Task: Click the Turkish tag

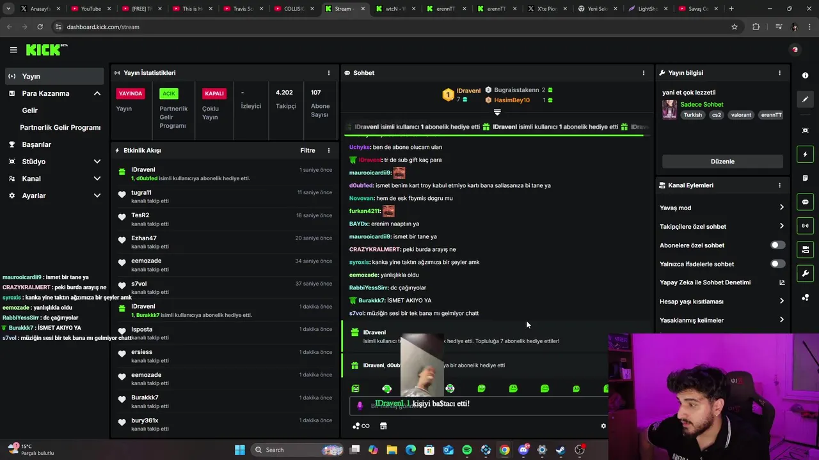Action: coord(692,115)
